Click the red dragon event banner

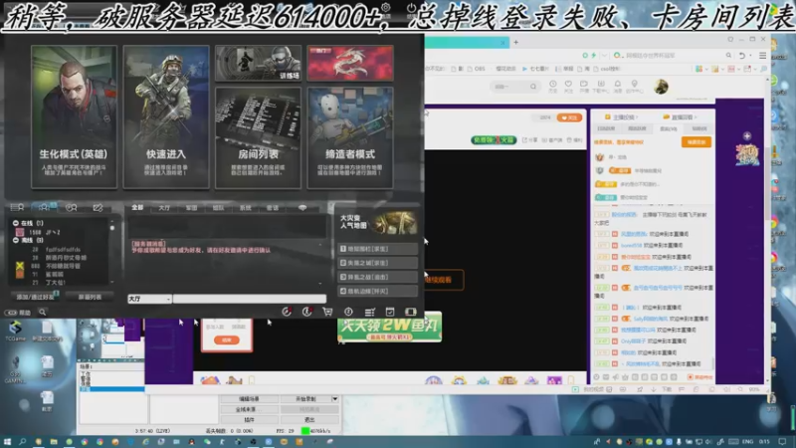[350, 63]
